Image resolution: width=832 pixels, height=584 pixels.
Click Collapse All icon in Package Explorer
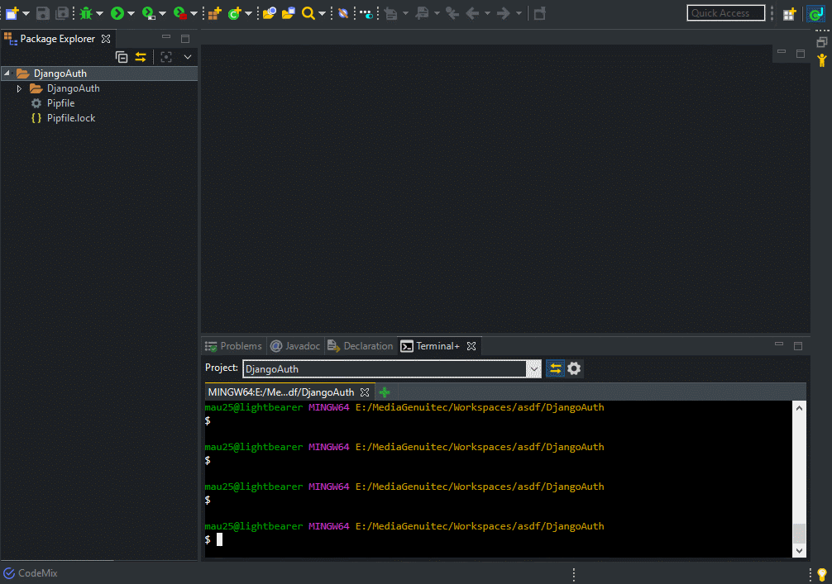pos(122,57)
